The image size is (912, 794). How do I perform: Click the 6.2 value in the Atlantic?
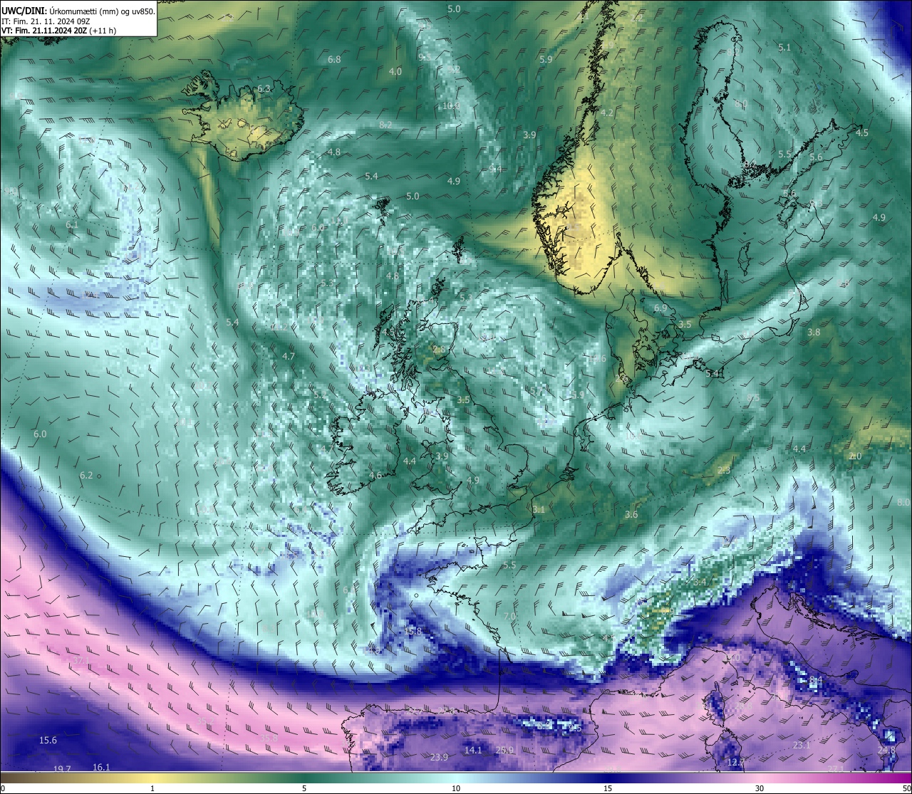click(x=86, y=475)
